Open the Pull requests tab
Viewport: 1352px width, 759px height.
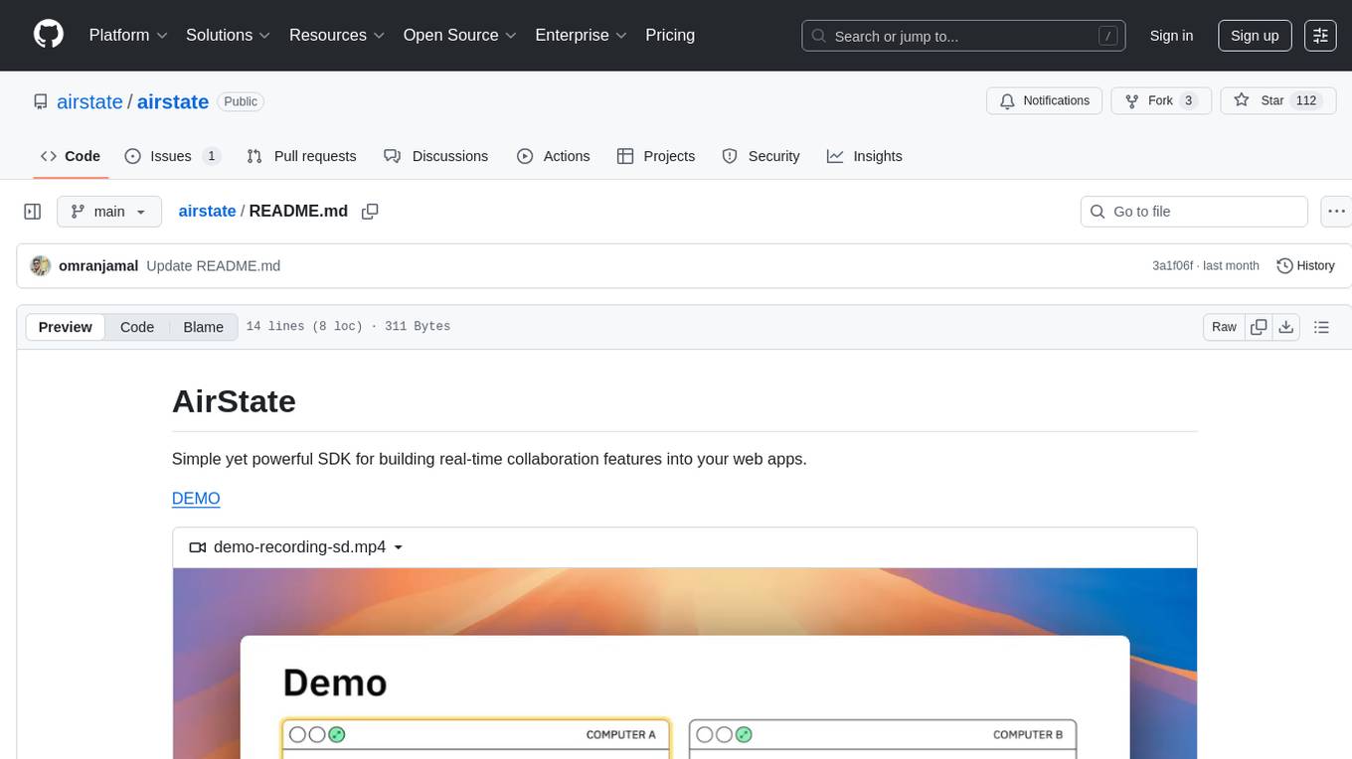(301, 156)
